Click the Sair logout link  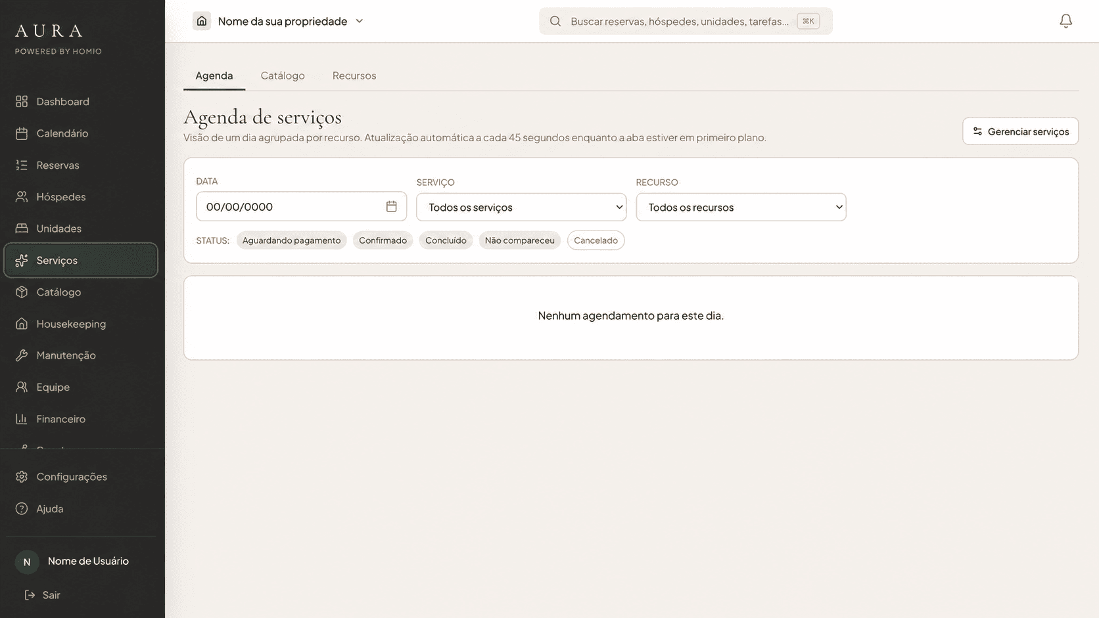pos(42,595)
